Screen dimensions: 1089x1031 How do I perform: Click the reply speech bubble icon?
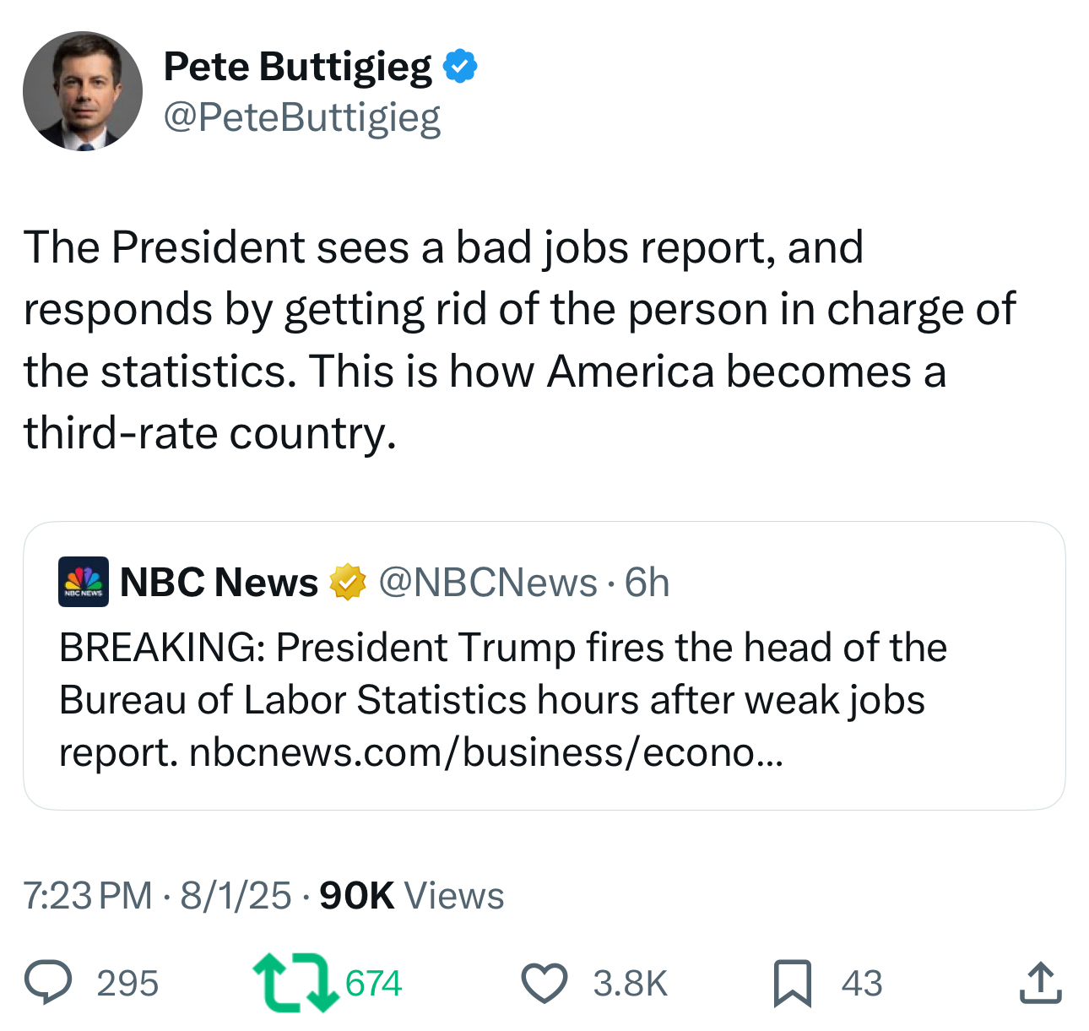[x=47, y=983]
